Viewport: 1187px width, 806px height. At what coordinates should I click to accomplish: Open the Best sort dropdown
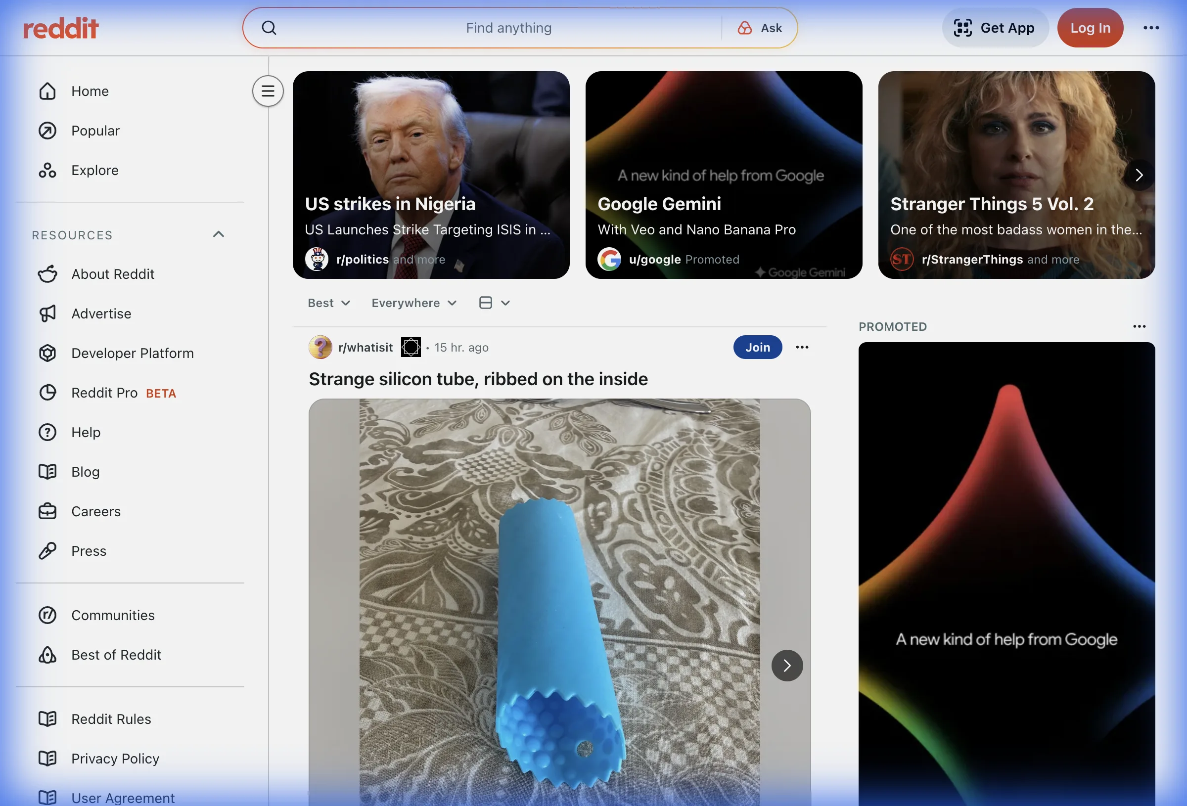(x=328, y=303)
